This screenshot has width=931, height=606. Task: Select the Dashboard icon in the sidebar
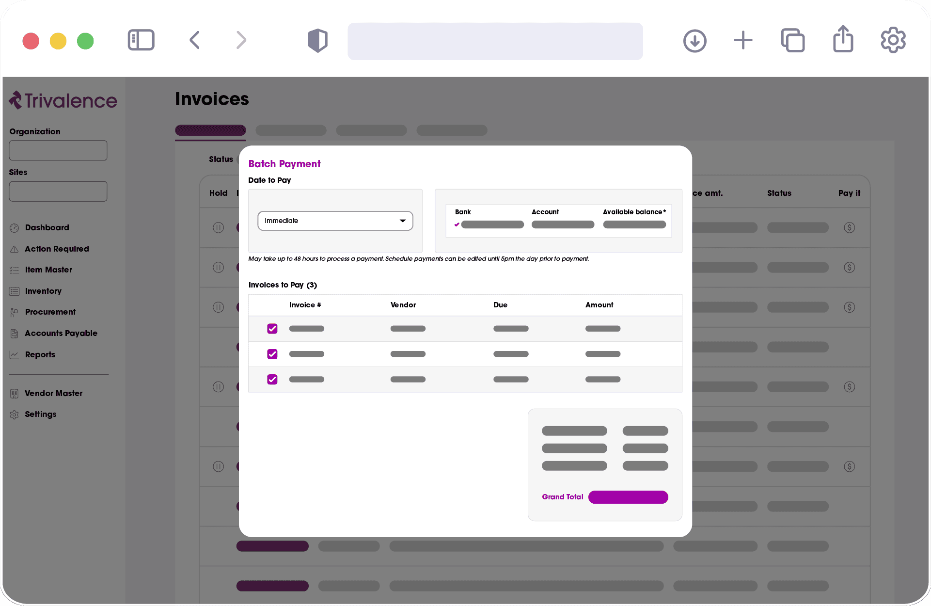15,227
